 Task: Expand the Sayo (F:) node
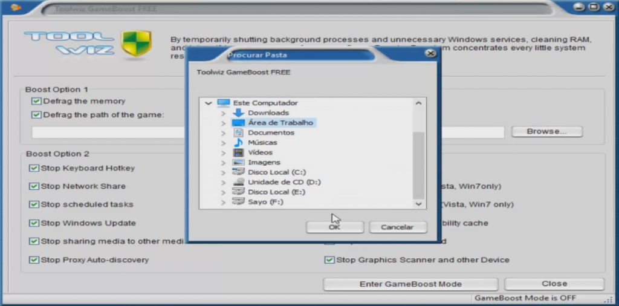pyautogui.click(x=224, y=202)
